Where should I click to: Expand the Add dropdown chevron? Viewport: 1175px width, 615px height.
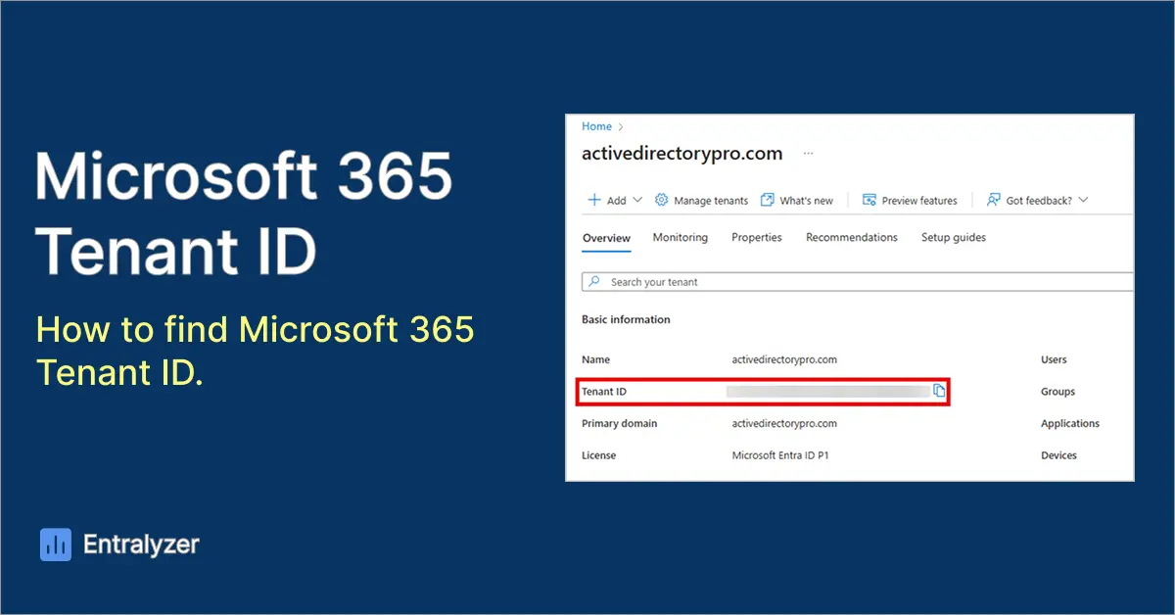[637, 200]
